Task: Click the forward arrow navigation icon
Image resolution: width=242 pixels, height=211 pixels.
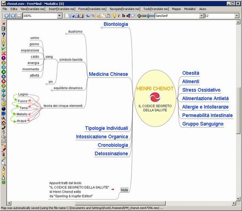Action: (x=13, y=16)
